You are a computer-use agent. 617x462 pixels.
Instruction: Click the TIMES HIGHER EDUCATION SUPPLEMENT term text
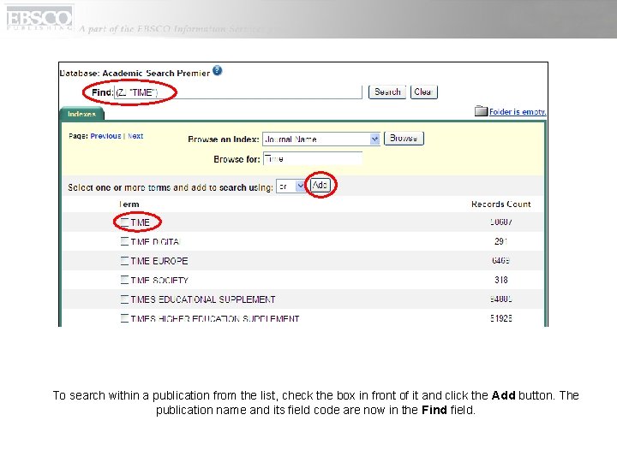(x=215, y=318)
